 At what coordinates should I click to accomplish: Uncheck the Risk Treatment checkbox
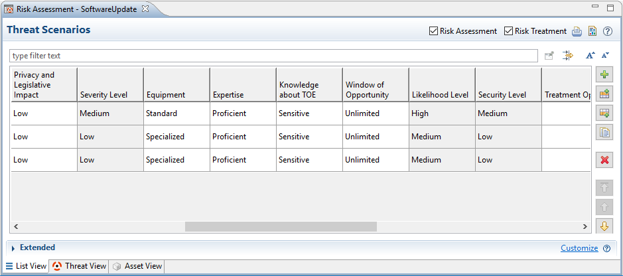pyautogui.click(x=509, y=31)
